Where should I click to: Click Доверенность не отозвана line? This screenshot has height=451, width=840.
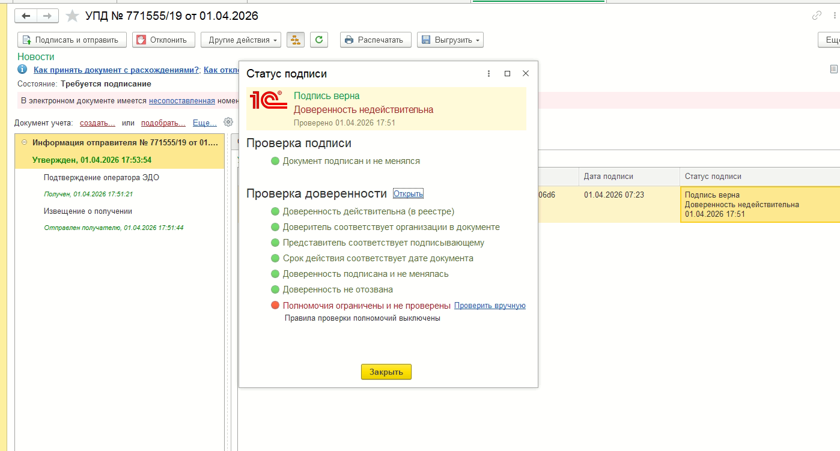[x=338, y=289]
